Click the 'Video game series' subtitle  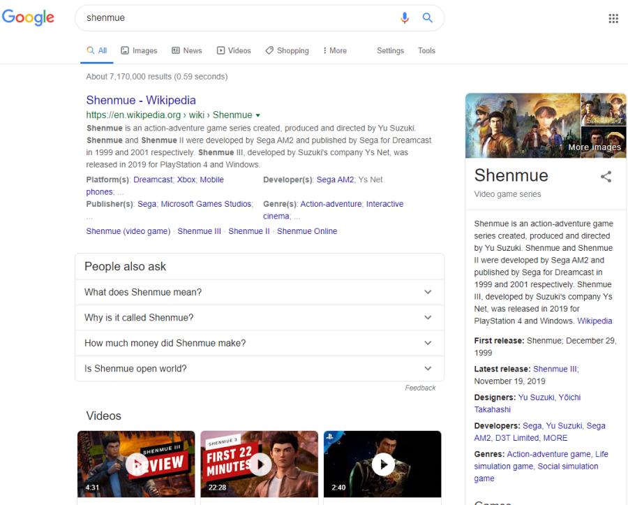click(x=507, y=194)
